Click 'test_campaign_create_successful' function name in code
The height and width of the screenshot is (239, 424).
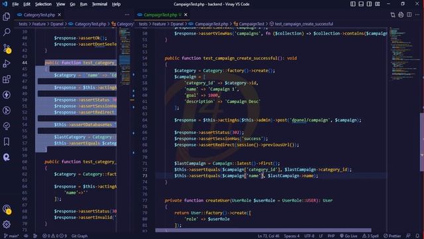(x=240, y=58)
